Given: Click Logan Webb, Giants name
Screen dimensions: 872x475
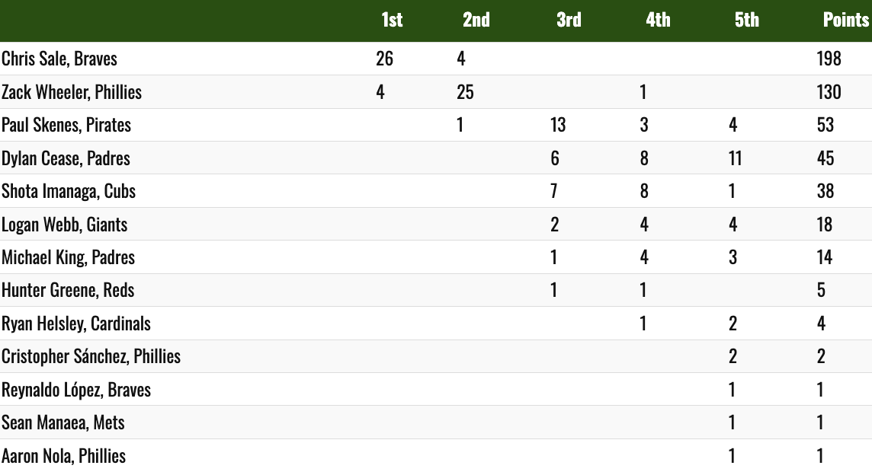Looking at the screenshot, I should click(x=65, y=225).
